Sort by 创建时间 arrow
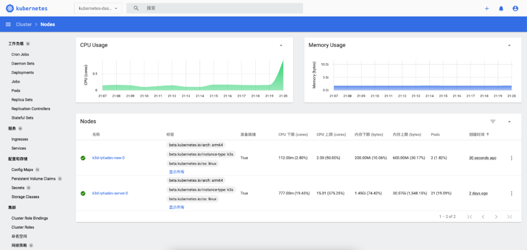The image size is (527, 250). tap(487, 134)
